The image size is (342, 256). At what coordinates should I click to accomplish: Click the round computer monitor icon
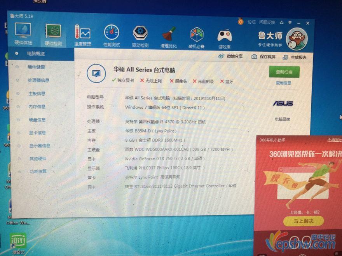point(96,73)
